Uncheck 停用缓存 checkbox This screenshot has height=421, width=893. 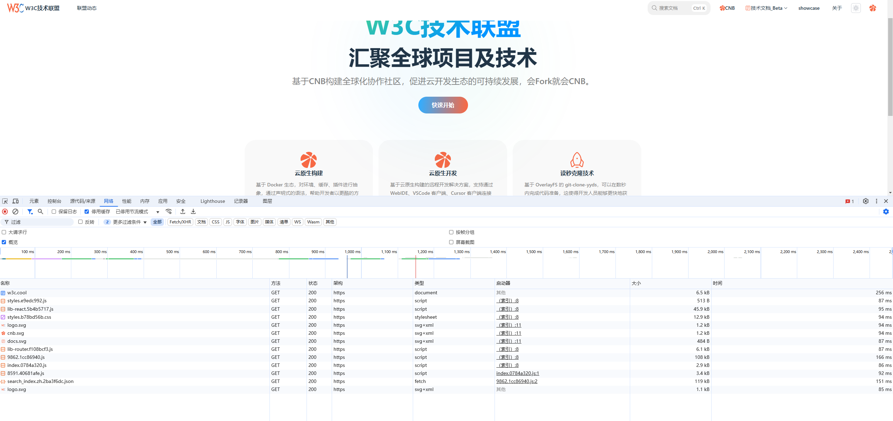pyautogui.click(x=87, y=212)
